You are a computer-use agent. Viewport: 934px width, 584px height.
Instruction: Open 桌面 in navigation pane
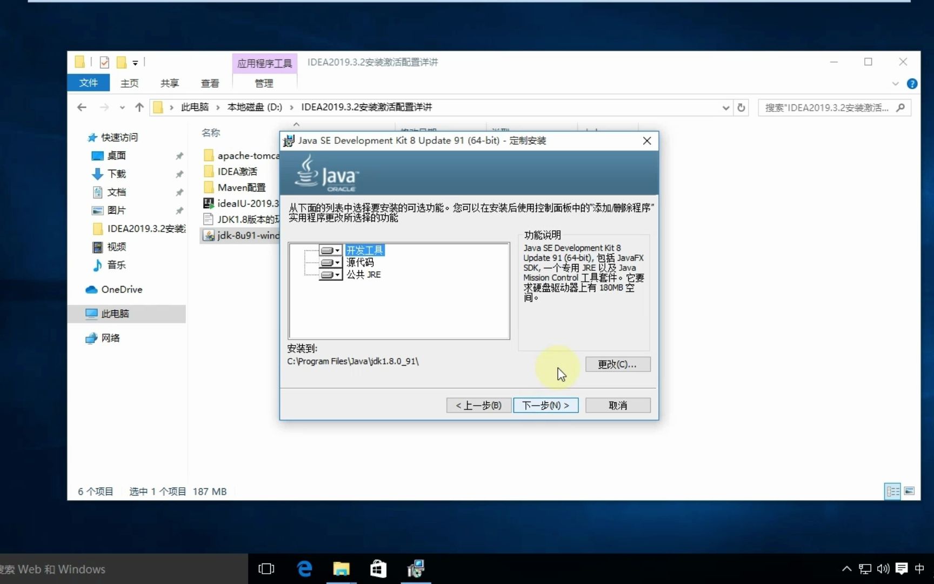point(116,156)
